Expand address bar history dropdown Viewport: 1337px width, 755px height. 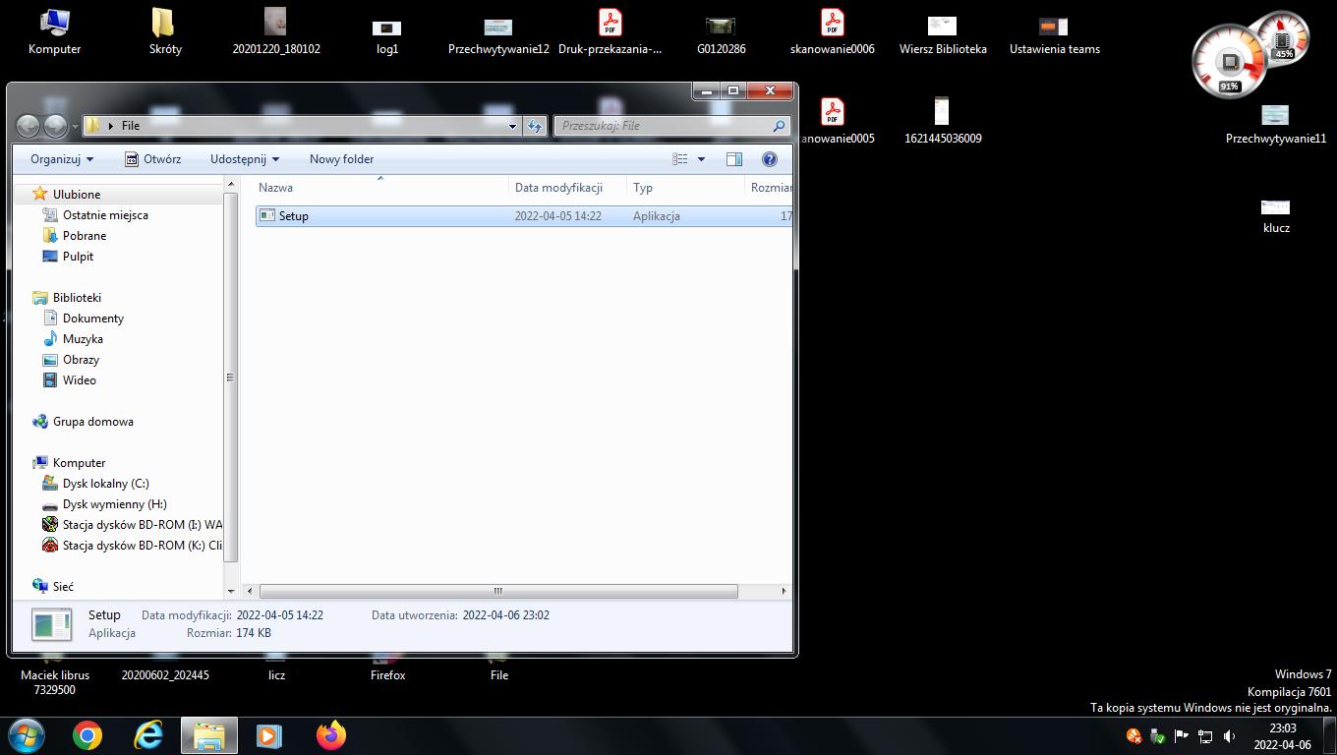tap(512, 126)
